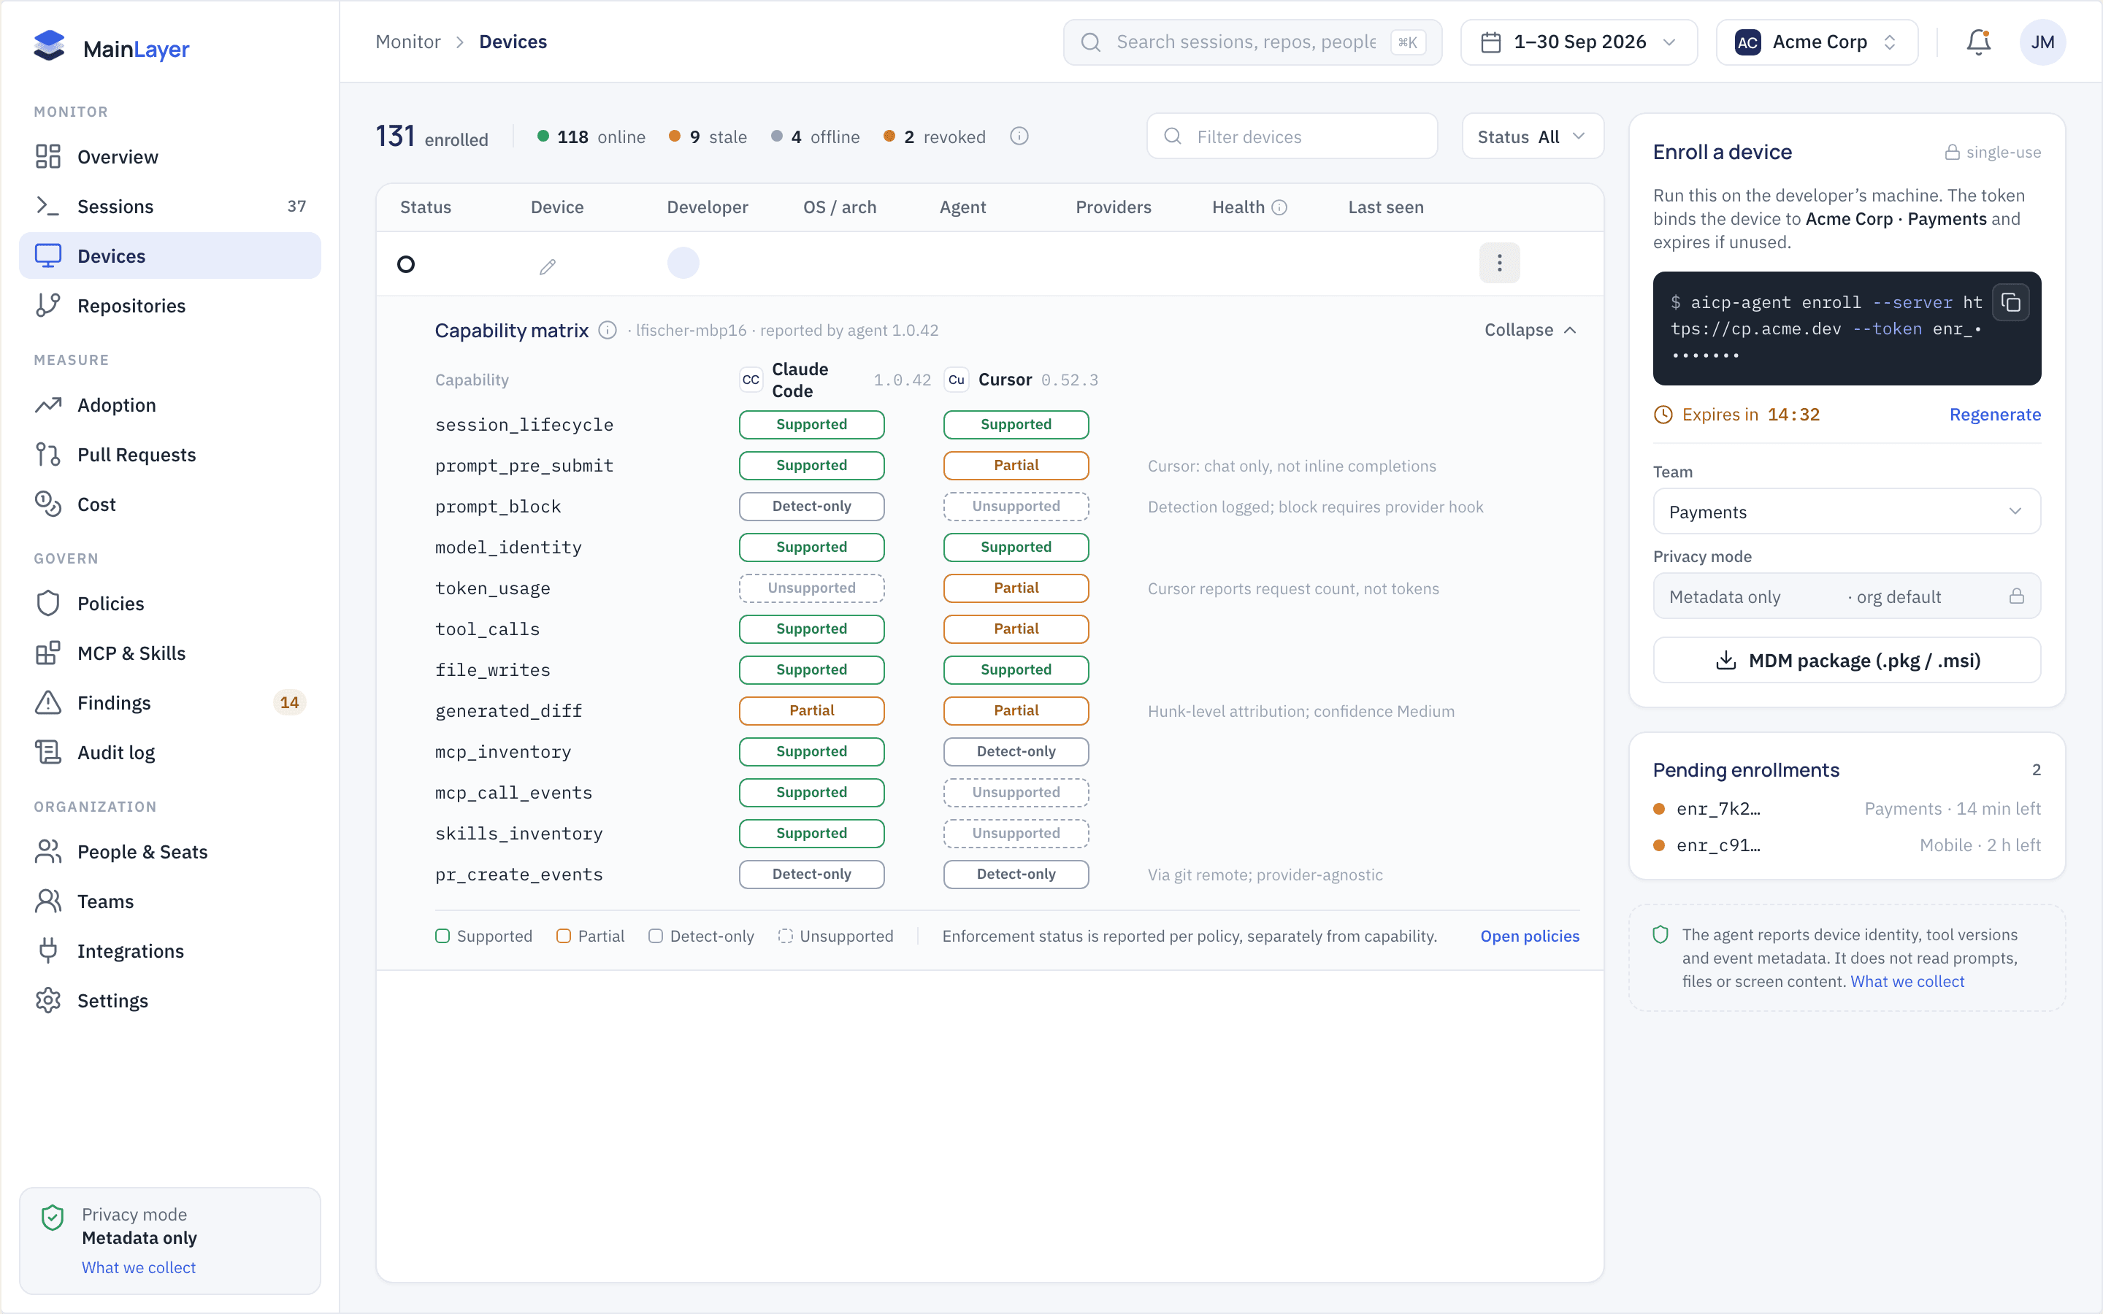This screenshot has height=1314, width=2103.
Task: Click Claude Code Partial badge for generated_diff
Action: click(812, 711)
